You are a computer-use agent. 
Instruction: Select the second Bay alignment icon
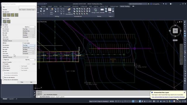pyautogui.click(x=8, y=15)
